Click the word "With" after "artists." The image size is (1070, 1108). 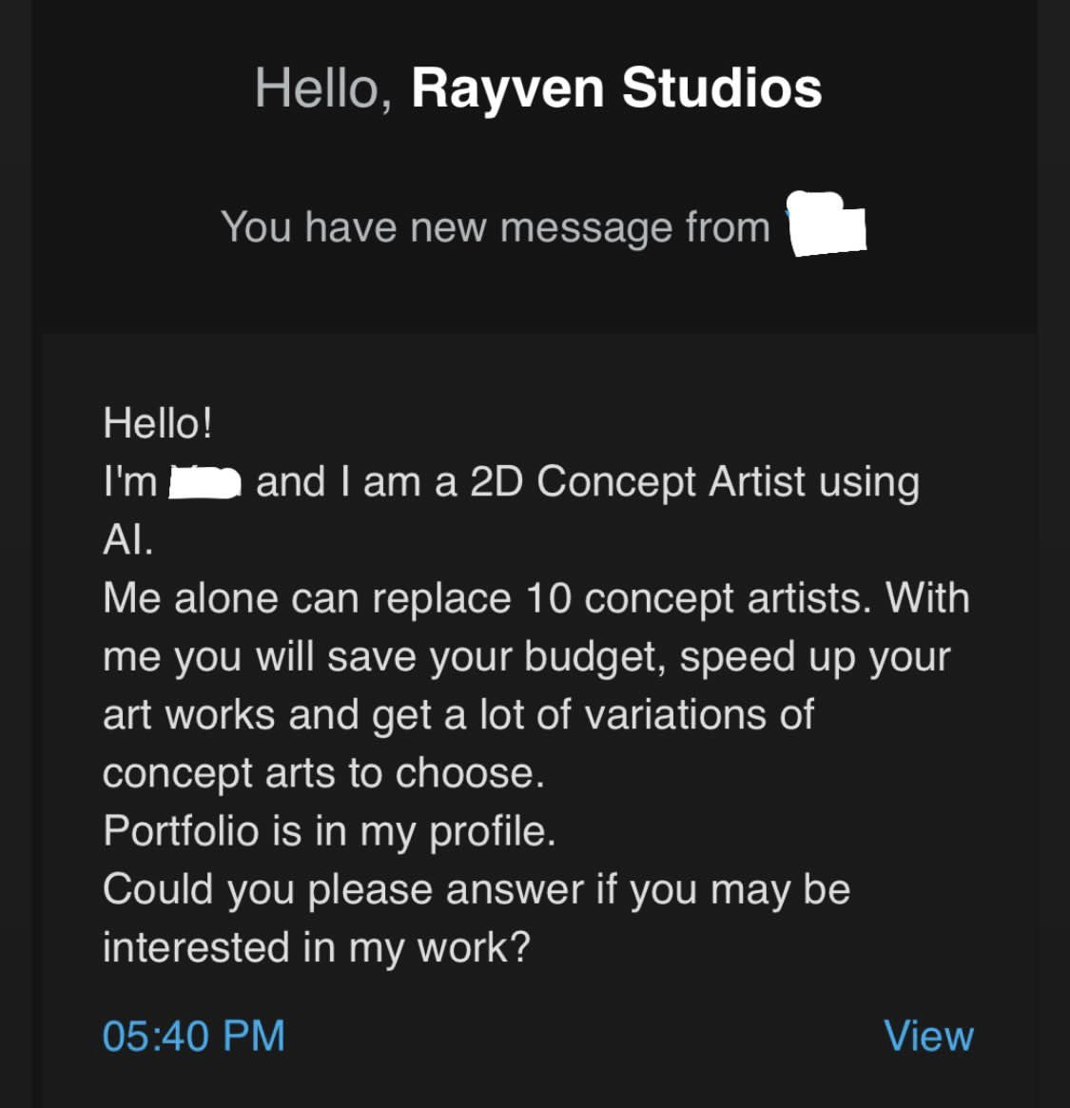927,598
